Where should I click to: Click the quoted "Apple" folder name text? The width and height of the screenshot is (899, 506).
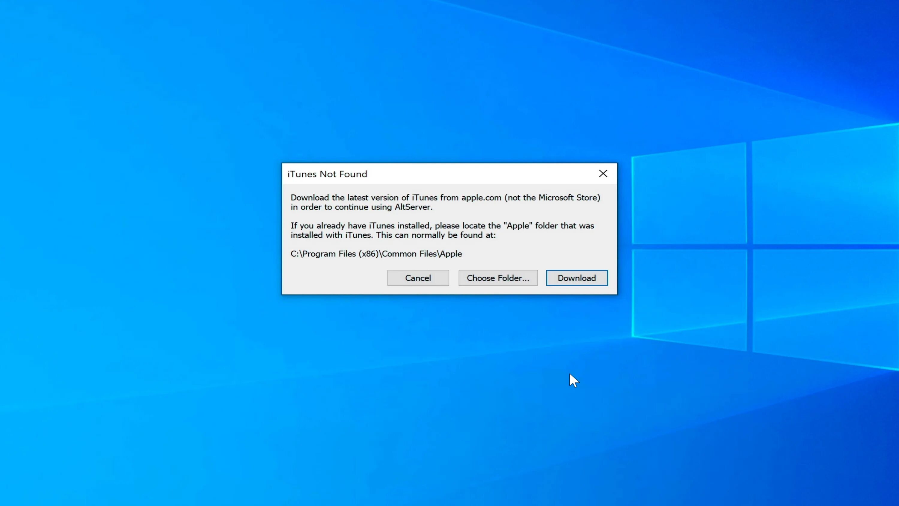(x=518, y=226)
